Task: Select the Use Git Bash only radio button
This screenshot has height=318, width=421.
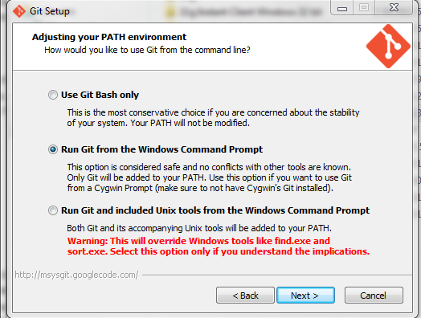Action: 53,95
